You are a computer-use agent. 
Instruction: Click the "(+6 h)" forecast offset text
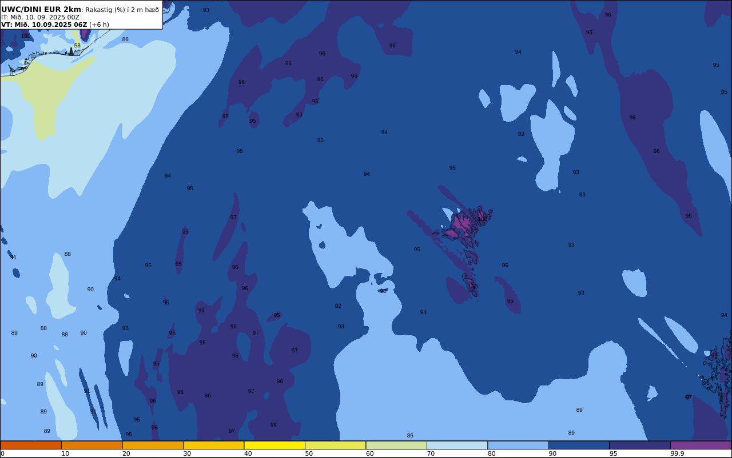(99, 25)
